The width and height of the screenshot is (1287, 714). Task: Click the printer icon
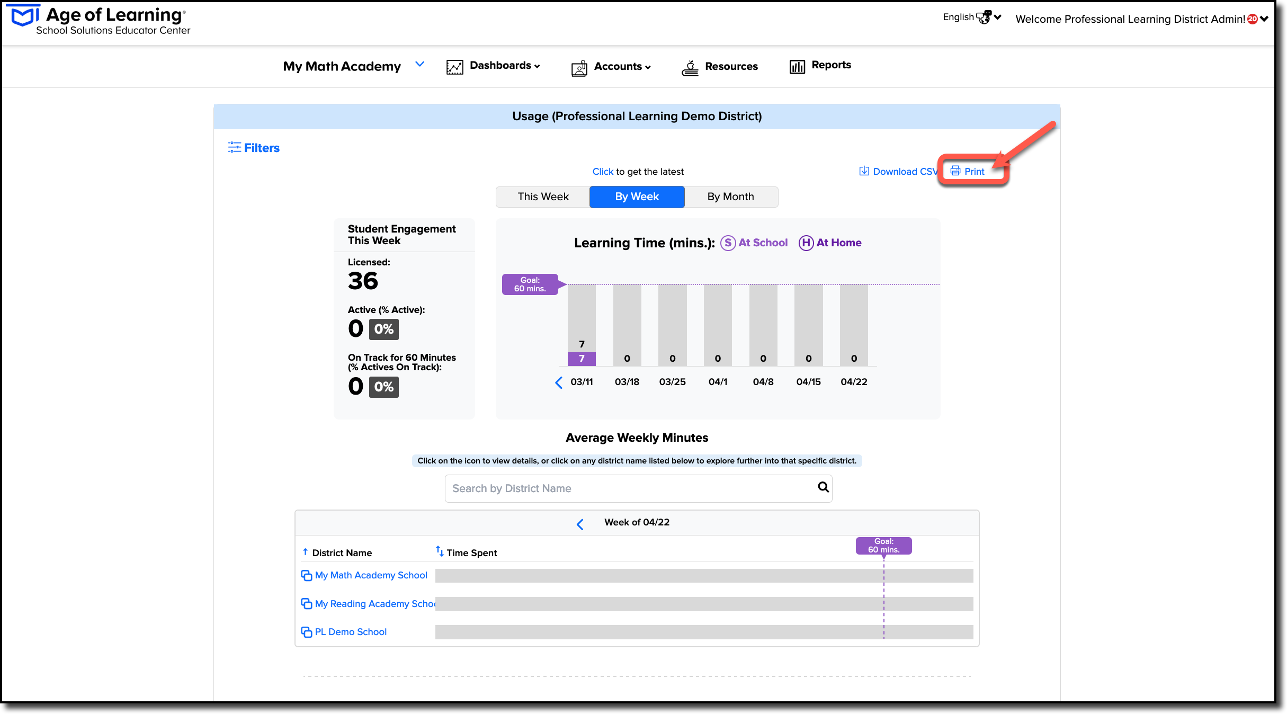point(955,171)
